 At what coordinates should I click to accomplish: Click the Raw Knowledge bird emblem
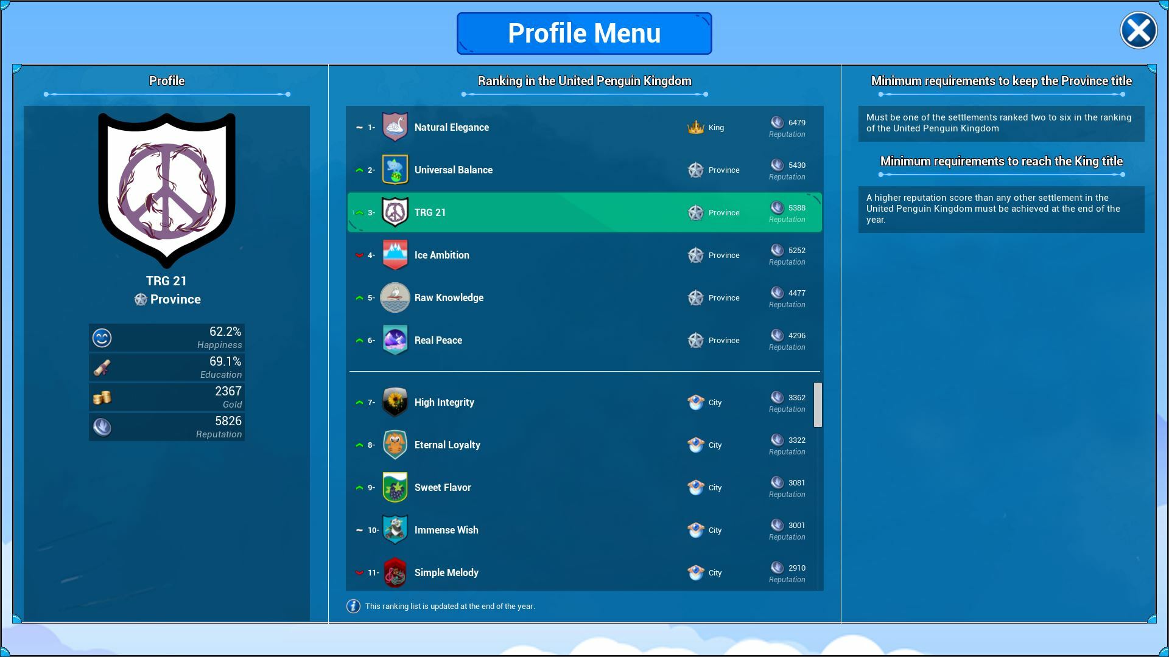[395, 297]
